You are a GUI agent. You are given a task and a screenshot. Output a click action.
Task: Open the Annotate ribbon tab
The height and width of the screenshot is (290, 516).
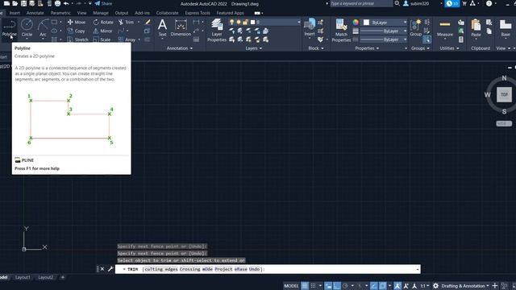tap(35, 13)
